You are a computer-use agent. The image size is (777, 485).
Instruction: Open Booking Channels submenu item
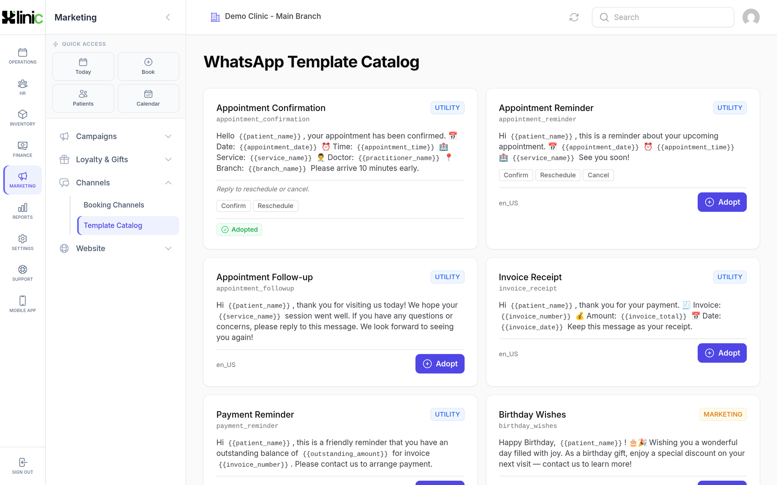127,205
